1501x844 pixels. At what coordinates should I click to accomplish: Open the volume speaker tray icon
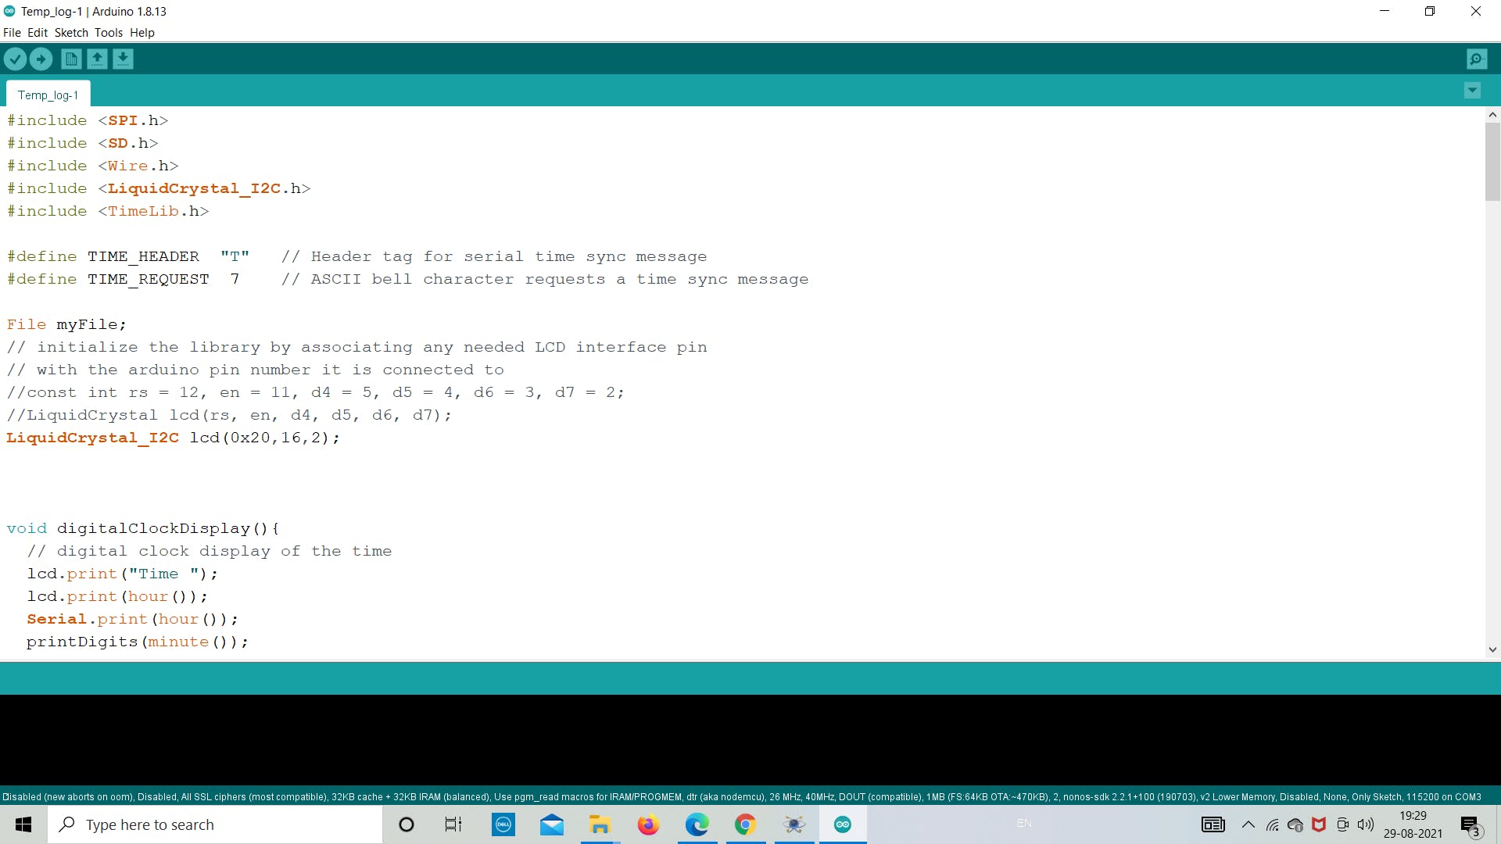pos(1366,824)
